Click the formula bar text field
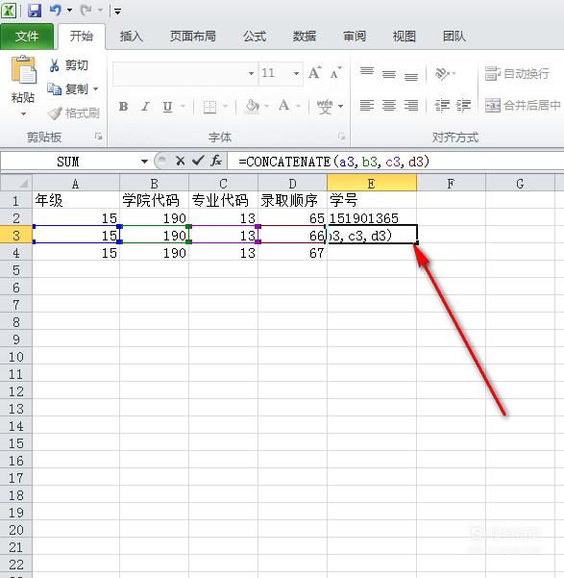Image resolution: width=564 pixels, height=578 pixels. (x=396, y=161)
